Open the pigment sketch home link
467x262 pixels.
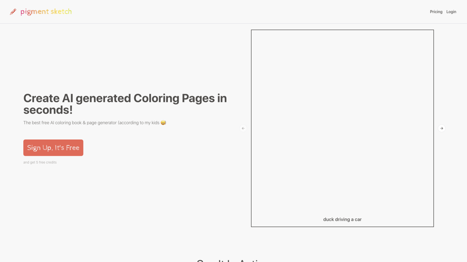click(46, 12)
